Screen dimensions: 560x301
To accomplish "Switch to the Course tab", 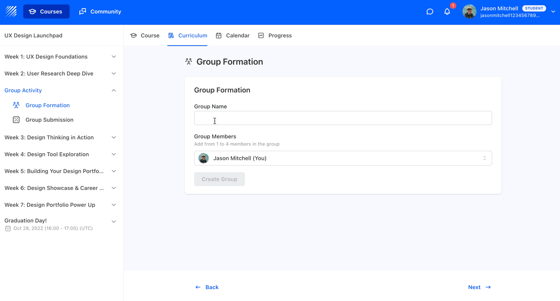I will click(x=145, y=35).
